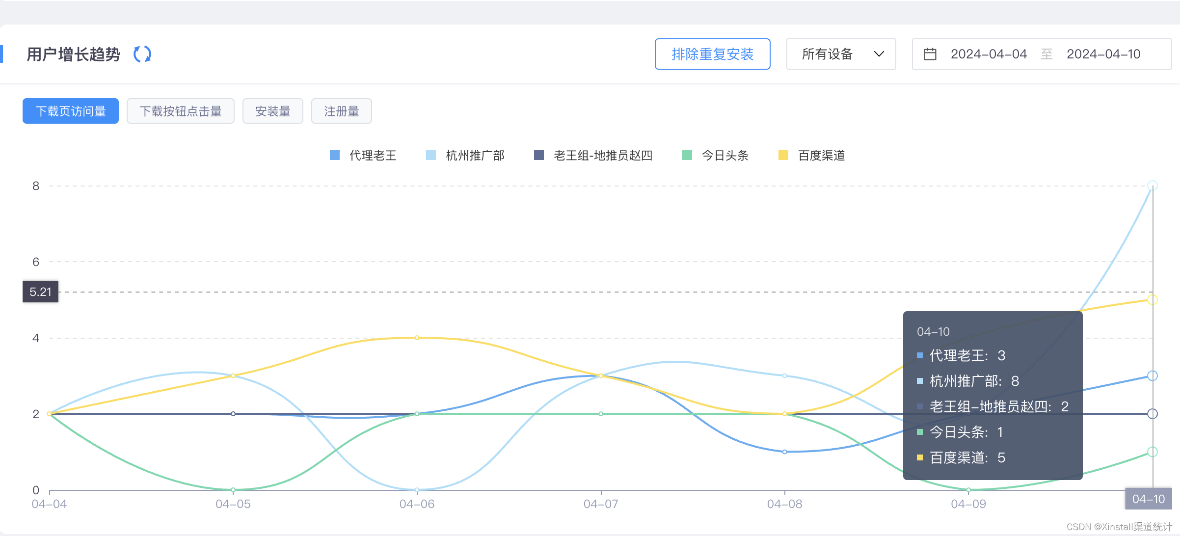Viewport: 1180px width, 536px height.
Task: Toggle 今日头条 series in the legend
Action: coord(716,156)
